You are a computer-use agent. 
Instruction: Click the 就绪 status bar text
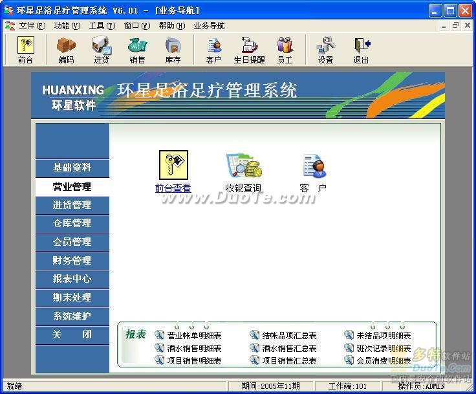pos(14,386)
